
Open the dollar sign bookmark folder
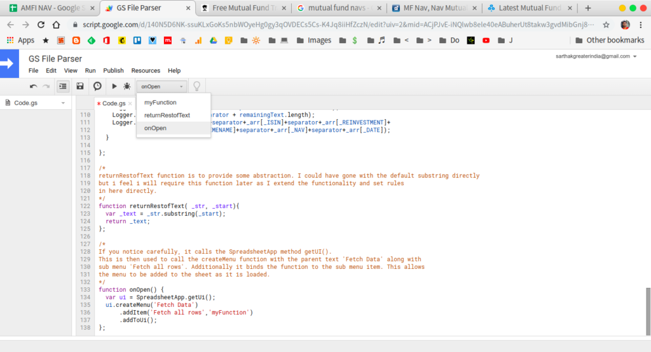(348, 40)
